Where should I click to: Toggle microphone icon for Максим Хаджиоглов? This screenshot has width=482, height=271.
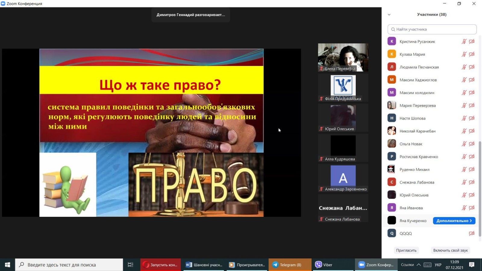[464, 80]
